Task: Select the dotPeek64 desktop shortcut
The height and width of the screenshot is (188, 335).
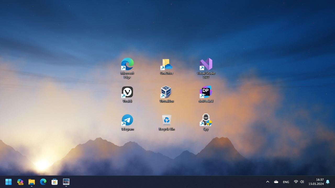Action: click(206, 94)
